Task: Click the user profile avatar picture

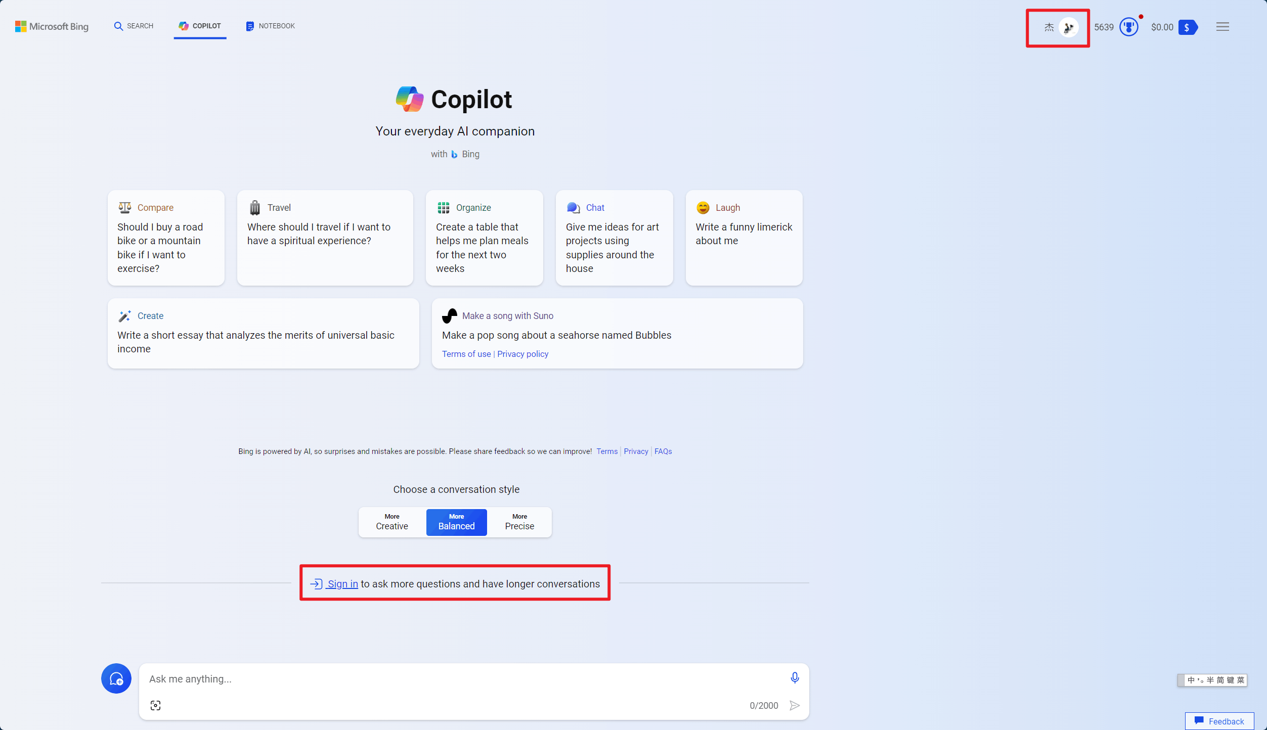Action: [x=1068, y=27]
